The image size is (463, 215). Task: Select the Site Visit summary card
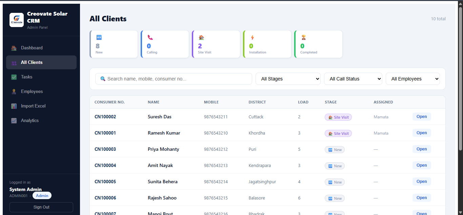pos(216,44)
